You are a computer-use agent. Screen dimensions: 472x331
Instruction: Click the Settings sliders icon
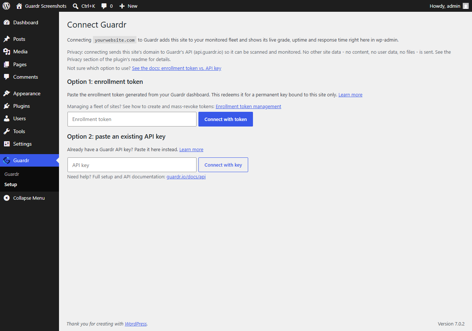click(7, 144)
